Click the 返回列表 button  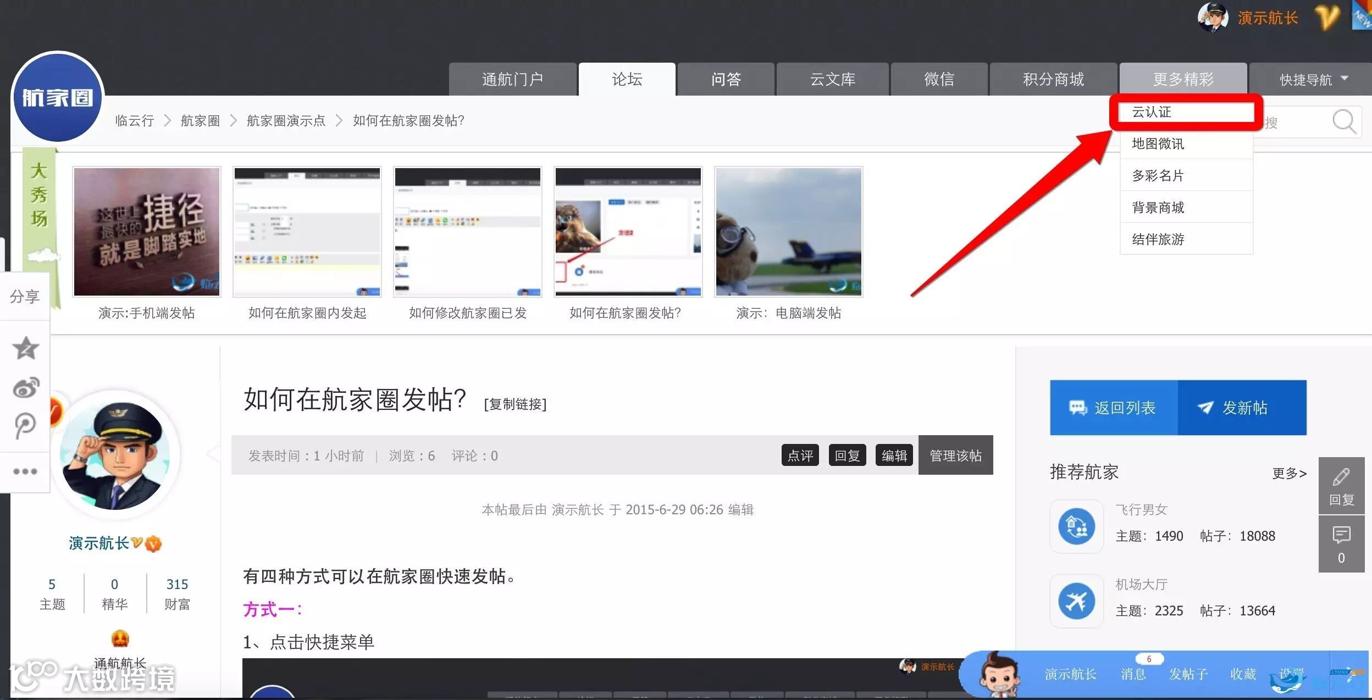pos(1114,408)
